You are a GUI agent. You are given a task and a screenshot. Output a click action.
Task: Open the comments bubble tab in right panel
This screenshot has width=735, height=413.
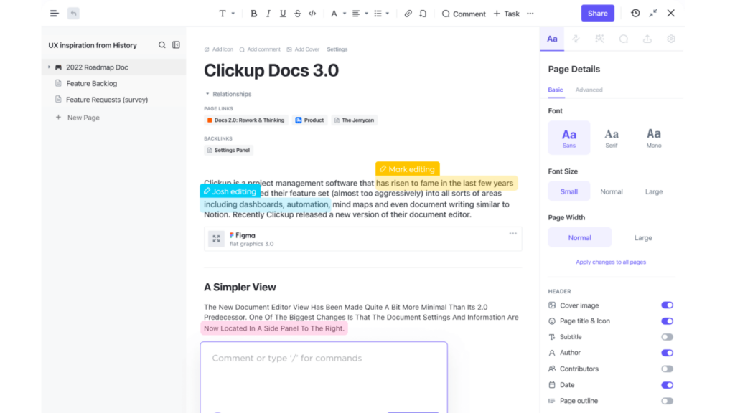click(x=624, y=39)
